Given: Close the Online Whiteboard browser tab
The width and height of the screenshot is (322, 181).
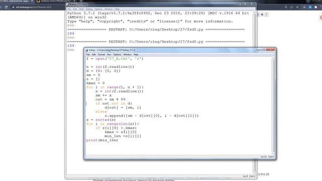Looking at the screenshot, I should click(74, 1).
